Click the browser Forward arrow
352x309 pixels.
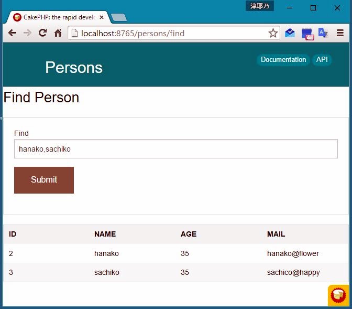coord(27,33)
